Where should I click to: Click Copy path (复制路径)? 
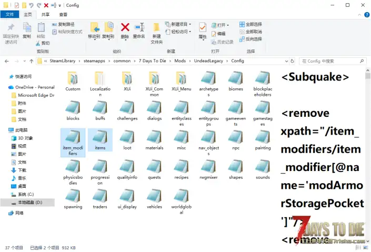63,24
